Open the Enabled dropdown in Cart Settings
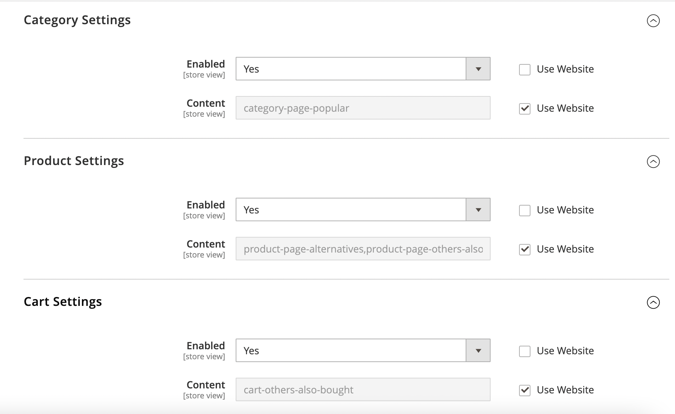This screenshot has width=675, height=414. click(x=363, y=350)
